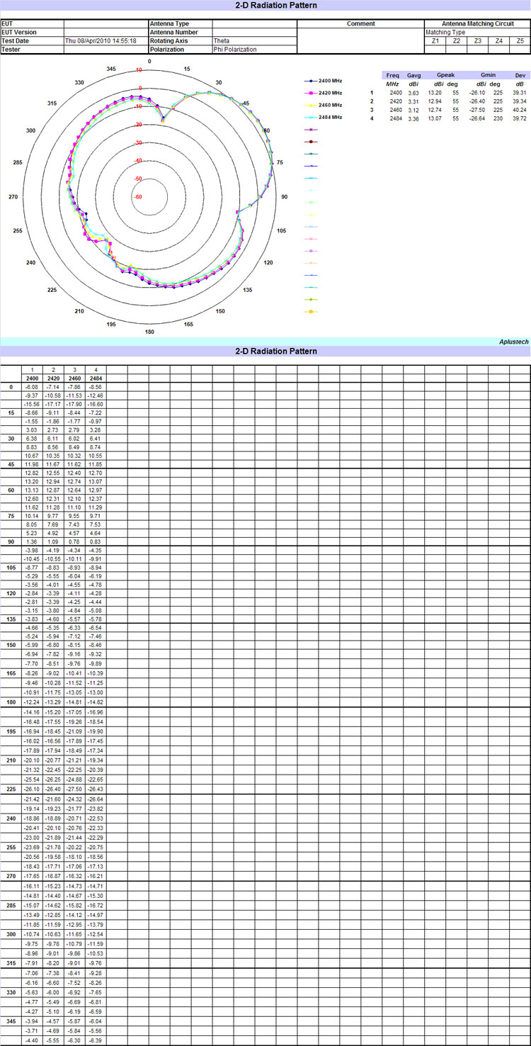Select the table cell "-7.91"
The width and height of the screenshot is (531, 1046).
[x=32, y=963]
